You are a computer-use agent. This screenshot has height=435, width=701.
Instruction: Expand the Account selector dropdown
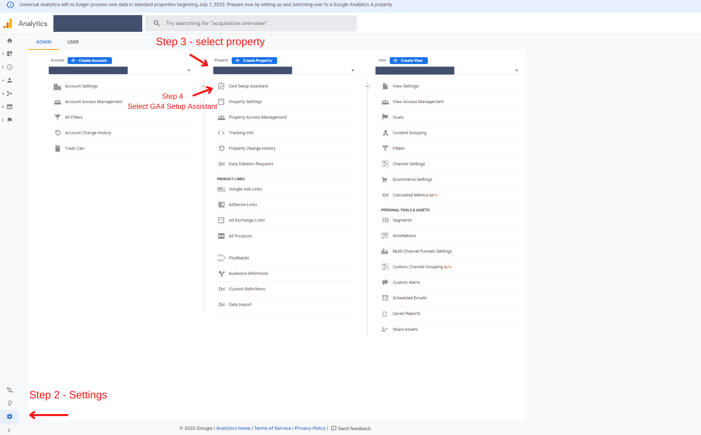pos(189,71)
